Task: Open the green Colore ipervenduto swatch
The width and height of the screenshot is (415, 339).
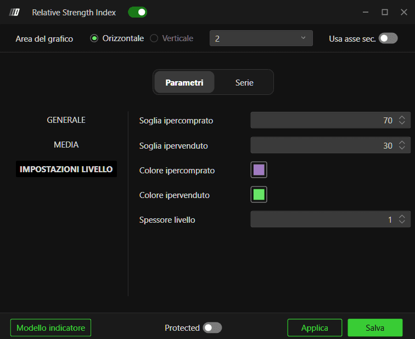Action: pos(259,194)
